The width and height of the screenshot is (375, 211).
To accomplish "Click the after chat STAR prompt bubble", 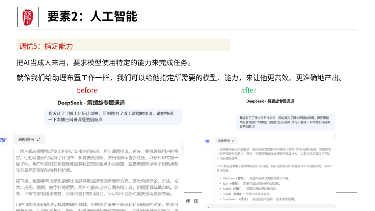I will click(x=285, y=122).
